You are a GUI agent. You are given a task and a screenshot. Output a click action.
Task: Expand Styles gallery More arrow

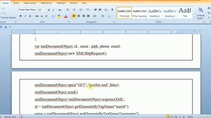click(195, 17)
